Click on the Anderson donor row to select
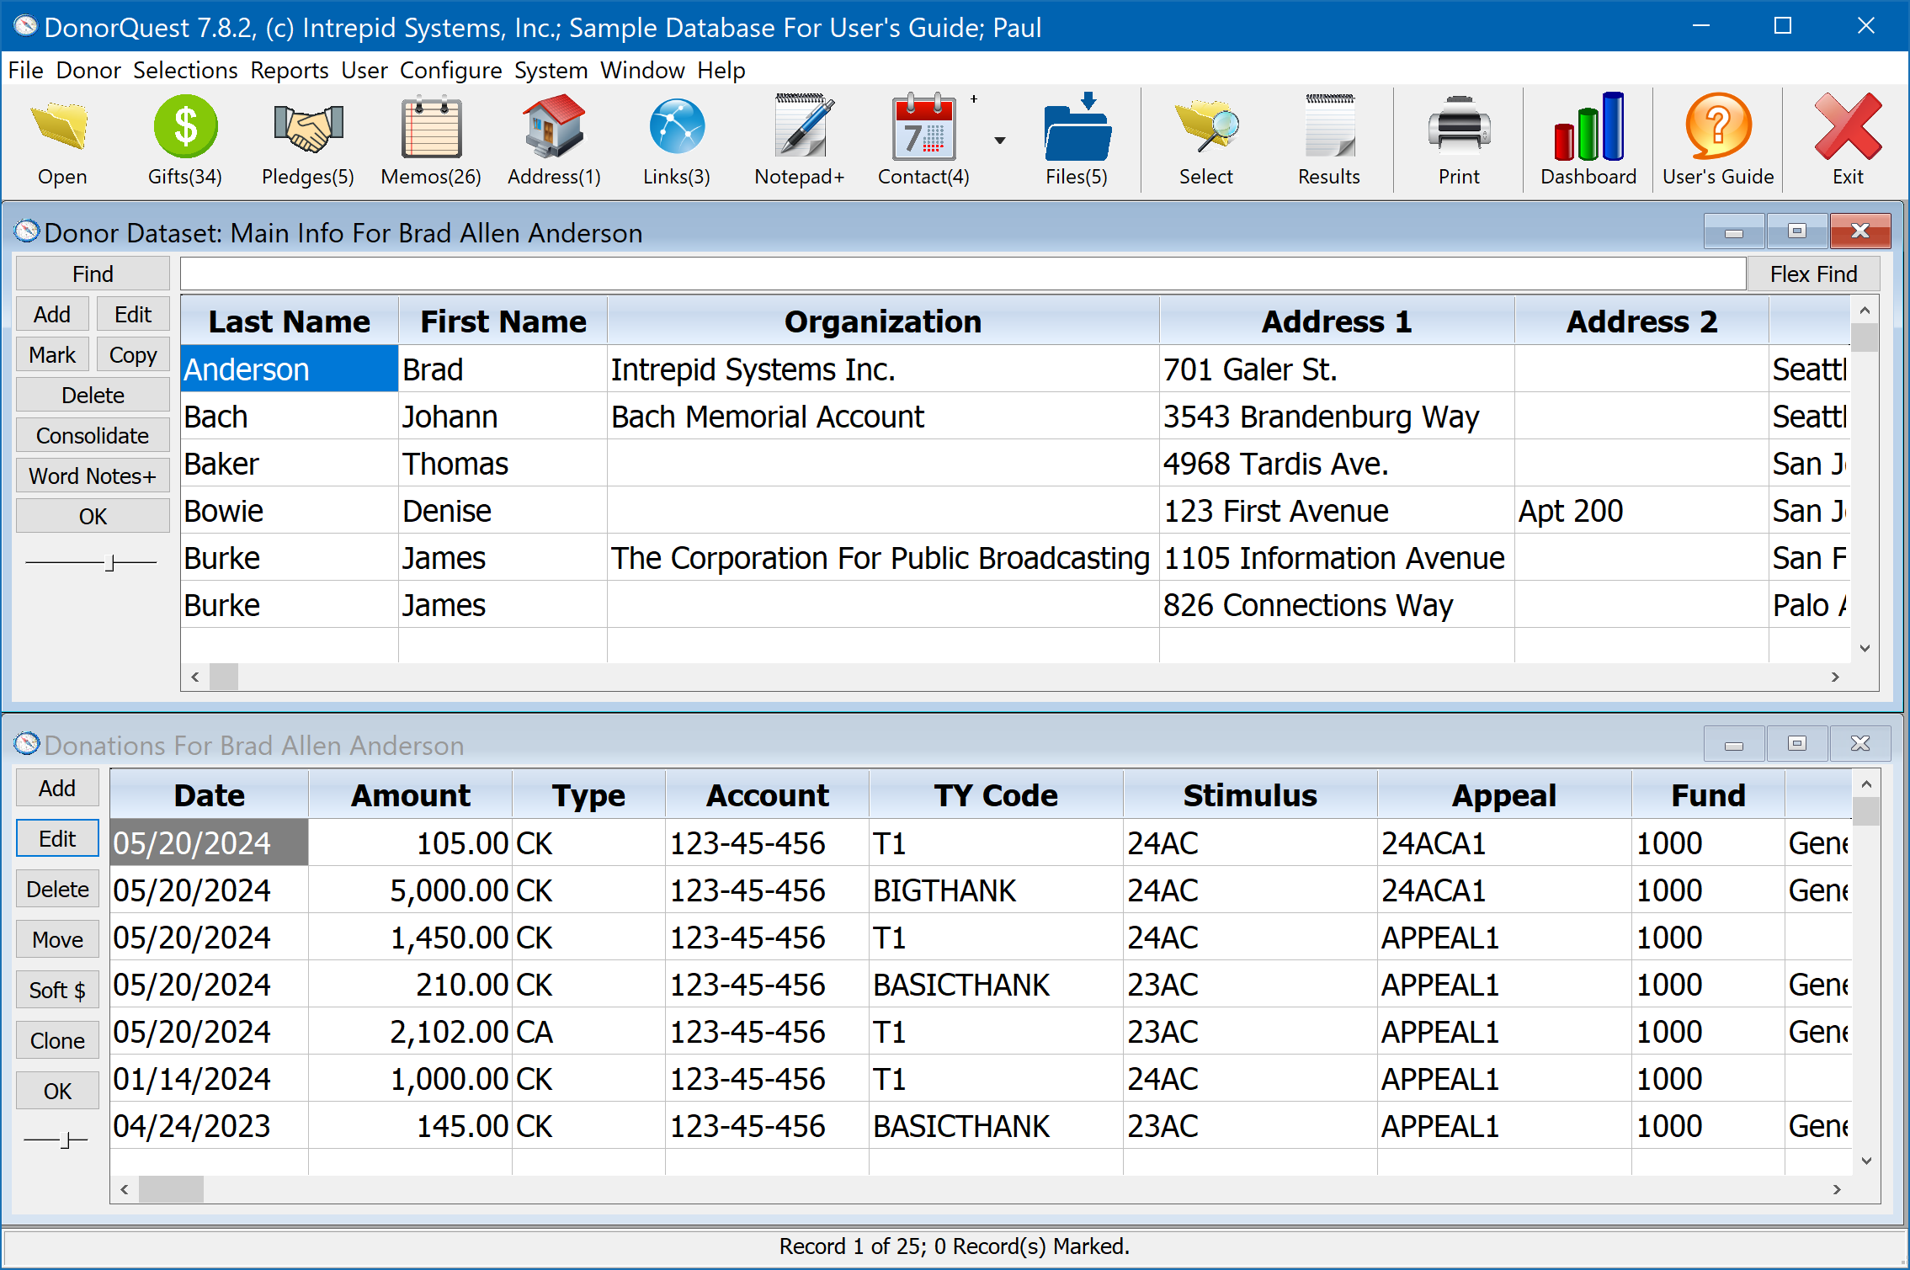This screenshot has height=1270, width=1910. tap(288, 370)
